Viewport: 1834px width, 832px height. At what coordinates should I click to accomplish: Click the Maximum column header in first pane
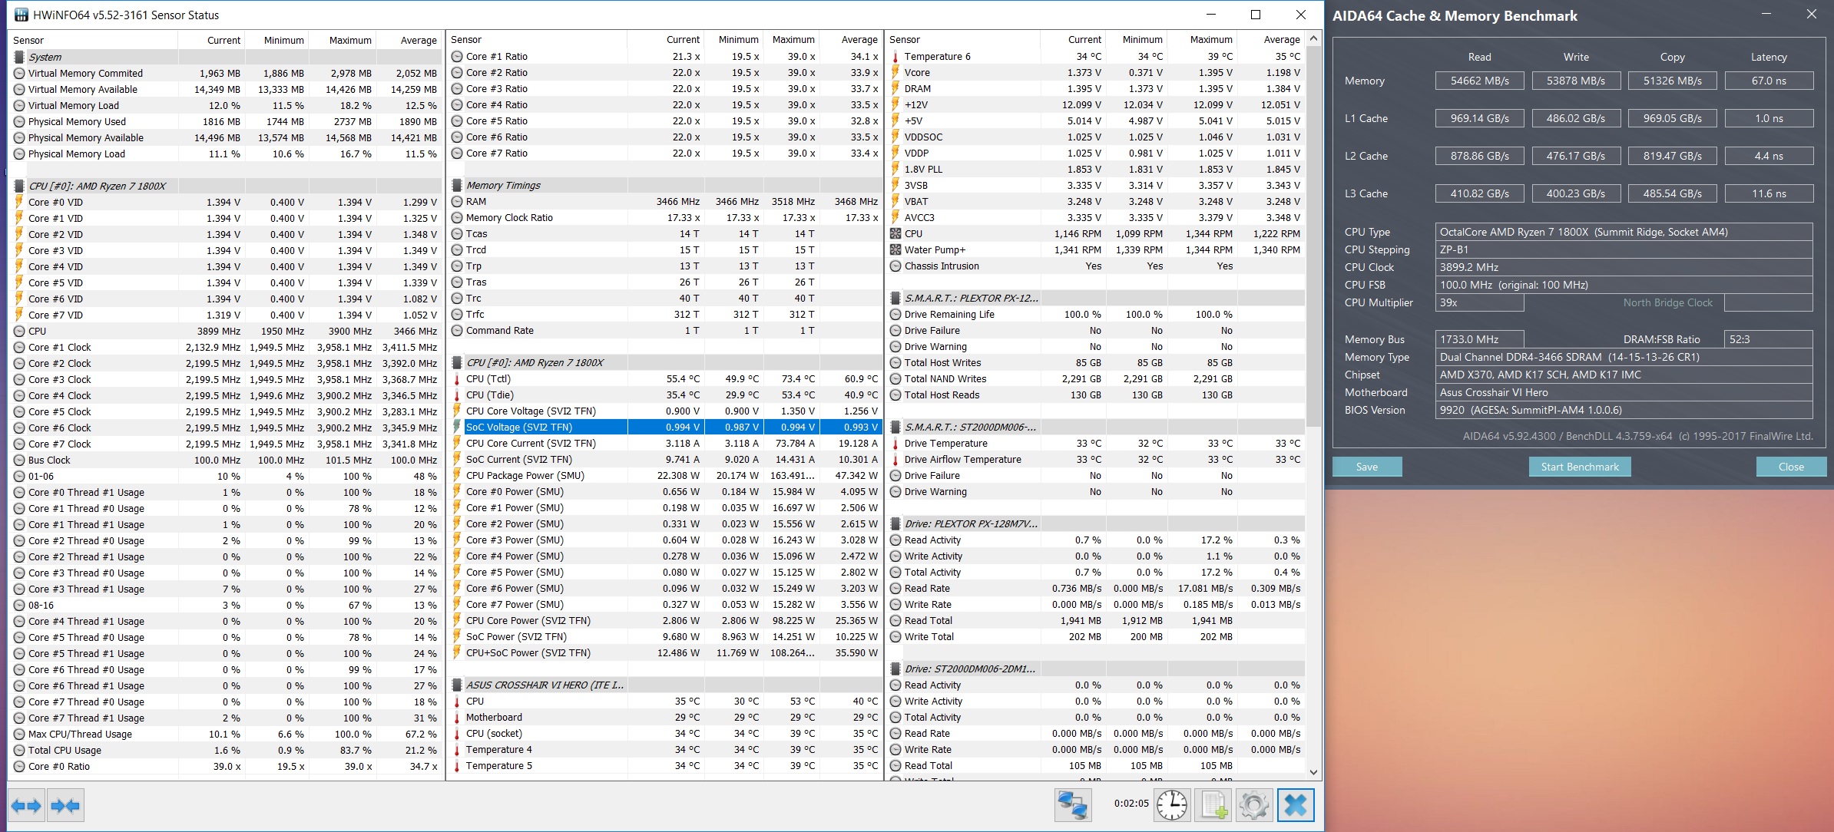click(350, 40)
